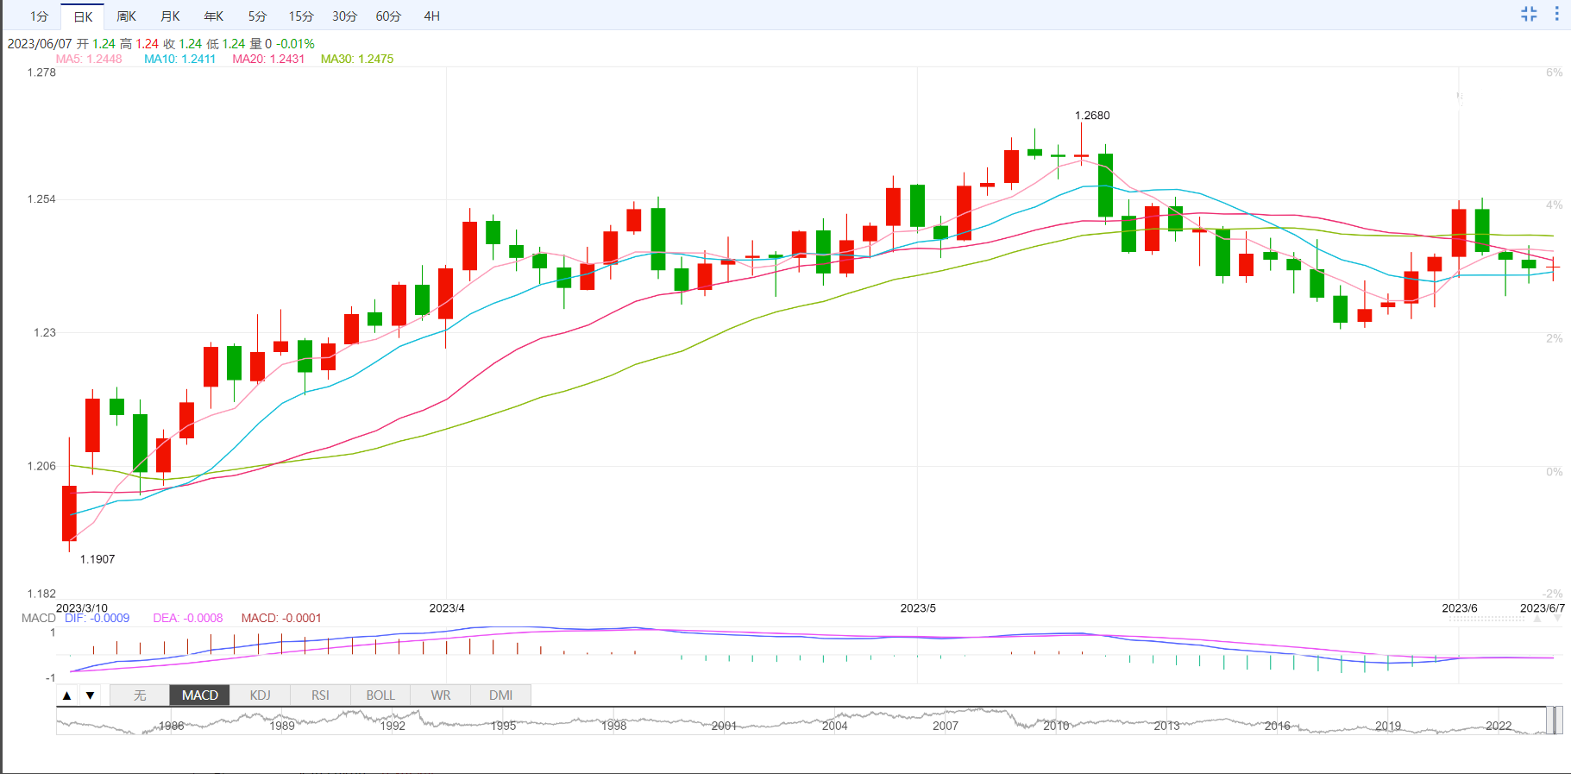This screenshot has height=774, width=1571.
Task: Select the 15分 timeframe tab
Action: point(301,16)
